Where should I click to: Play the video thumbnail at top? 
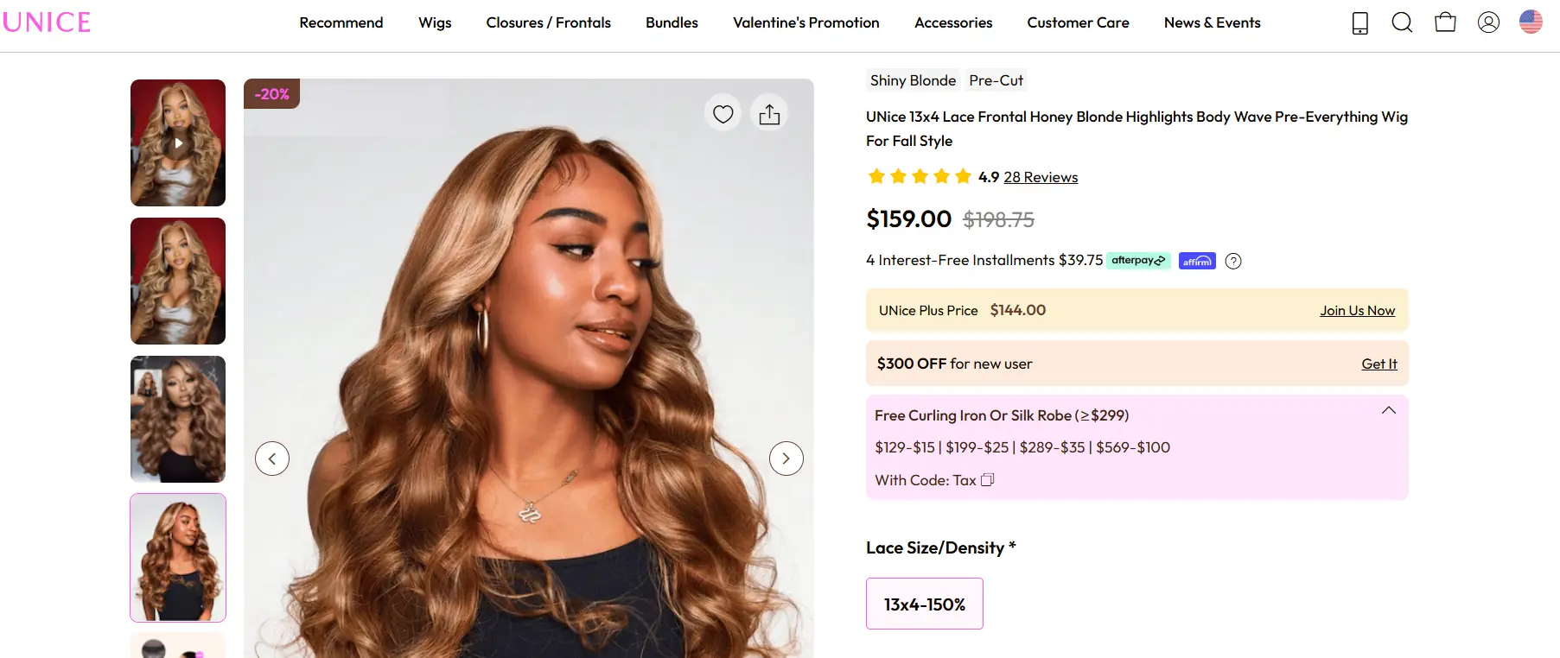pyautogui.click(x=178, y=143)
